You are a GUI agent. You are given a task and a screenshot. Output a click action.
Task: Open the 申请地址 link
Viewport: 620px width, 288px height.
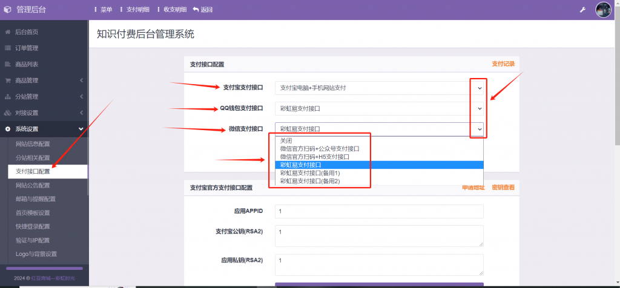pyautogui.click(x=473, y=188)
